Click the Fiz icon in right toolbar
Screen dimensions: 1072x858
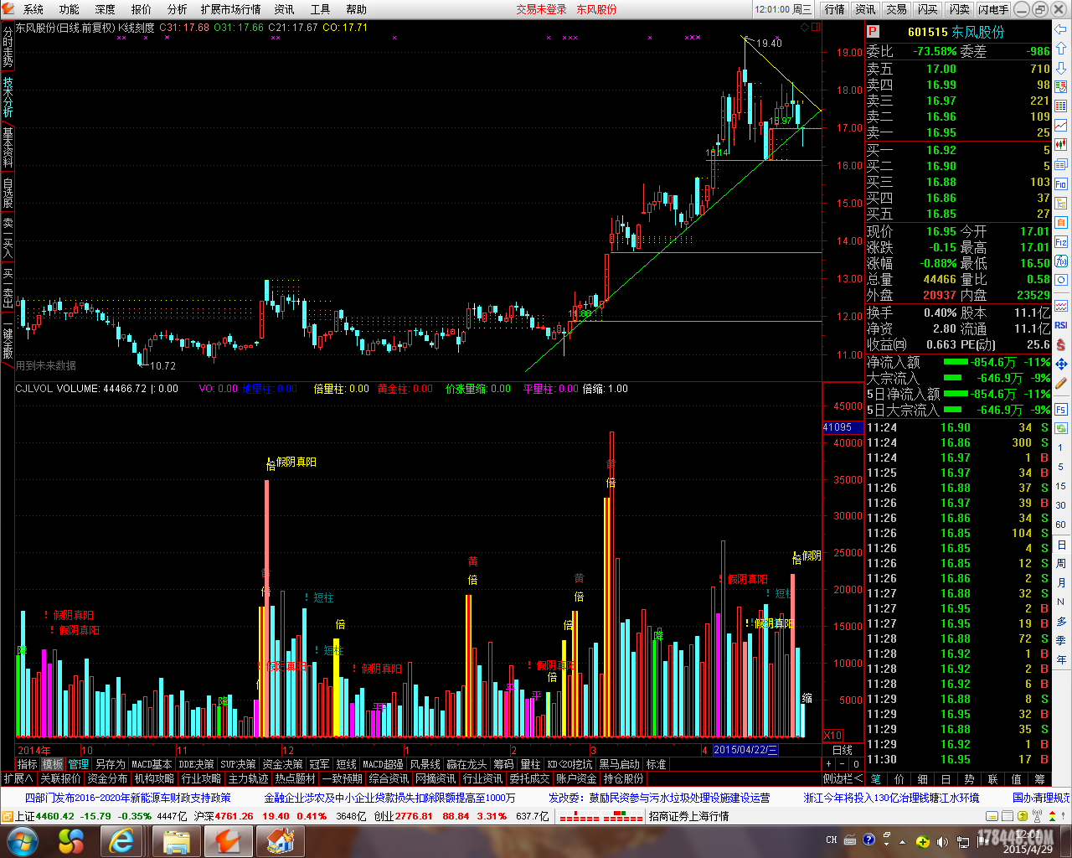click(x=1061, y=242)
